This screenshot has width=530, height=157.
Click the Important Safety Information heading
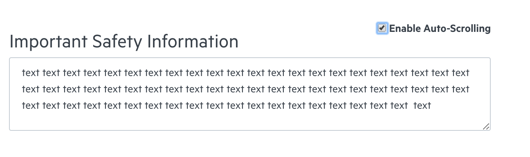[124, 42]
